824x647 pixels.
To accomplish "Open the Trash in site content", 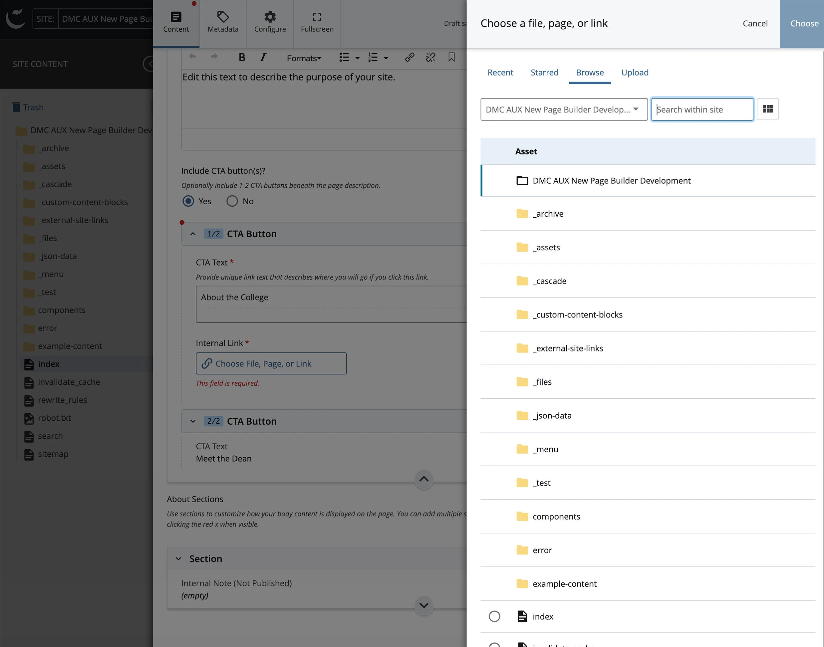I will click(28, 107).
